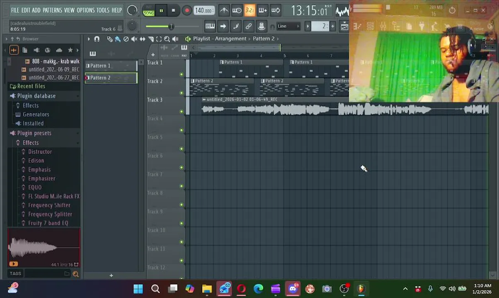Click the master pitch knob
This screenshot has height=298, width=499.
[x=132, y=26]
